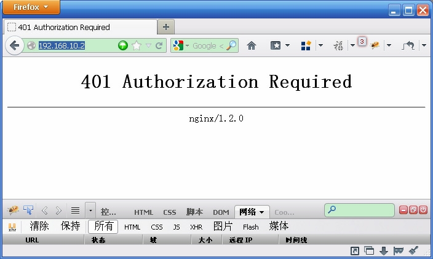Open the Firefox application menu
Screen dimensions: 433x259
31,7
